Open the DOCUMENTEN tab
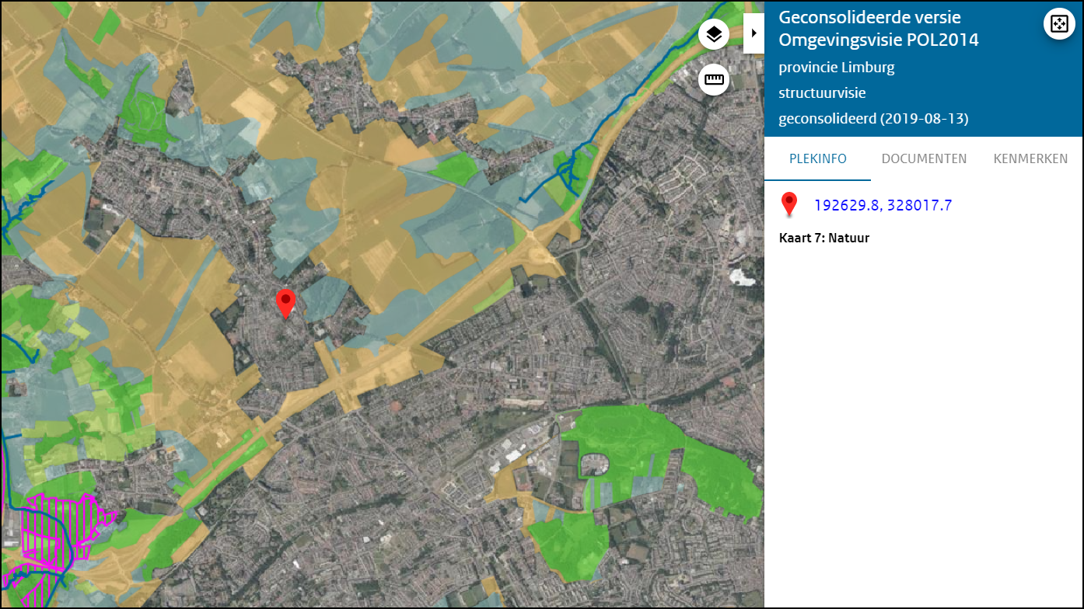 pyautogui.click(x=924, y=158)
